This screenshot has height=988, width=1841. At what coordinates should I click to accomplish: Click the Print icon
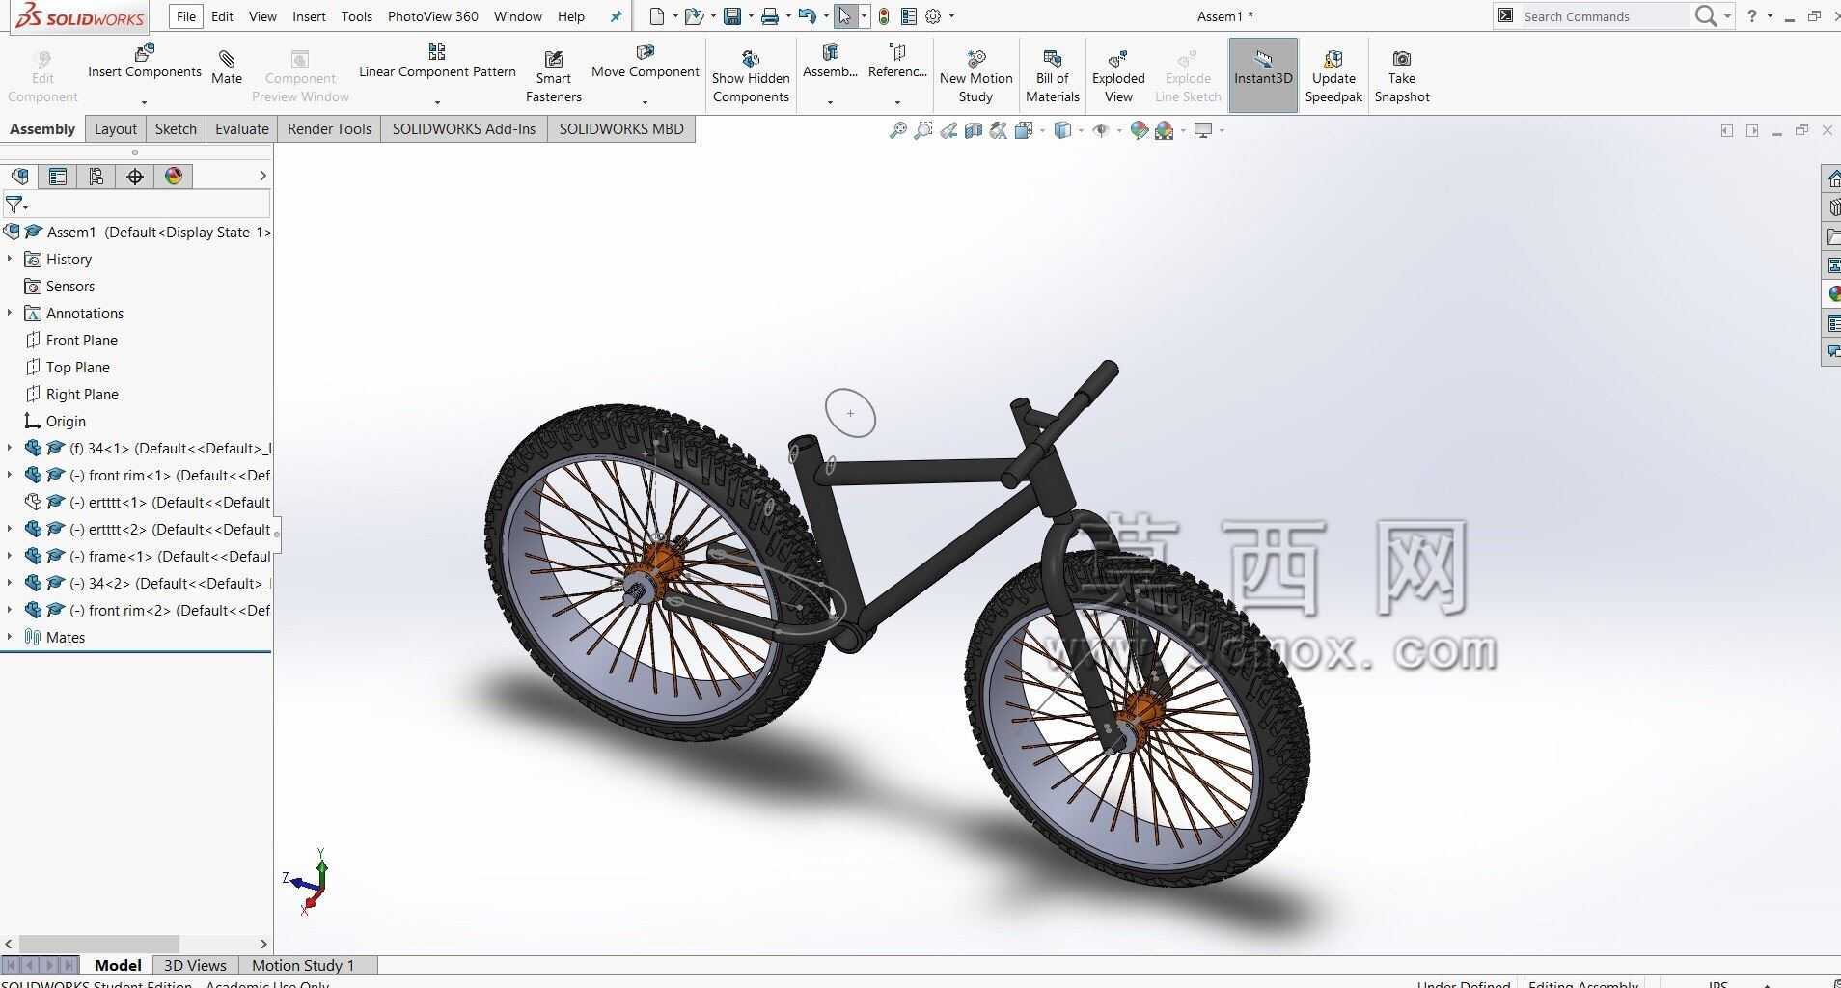click(x=769, y=16)
